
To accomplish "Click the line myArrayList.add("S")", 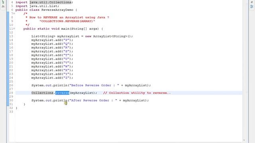I will click(x=52, y=51).
